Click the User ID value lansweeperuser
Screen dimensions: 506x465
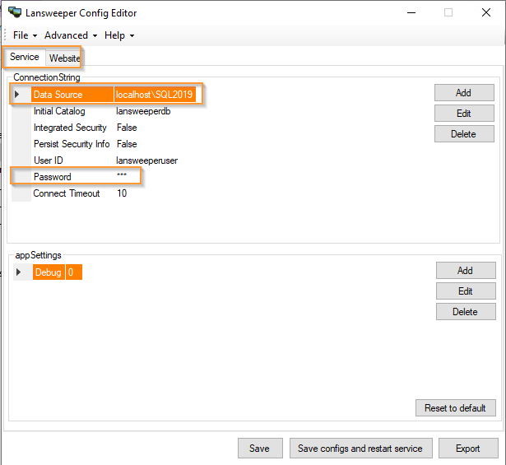tap(146, 160)
